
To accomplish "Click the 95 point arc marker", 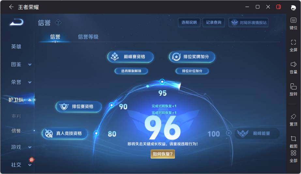I will pyautogui.click(x=162, y=81).
